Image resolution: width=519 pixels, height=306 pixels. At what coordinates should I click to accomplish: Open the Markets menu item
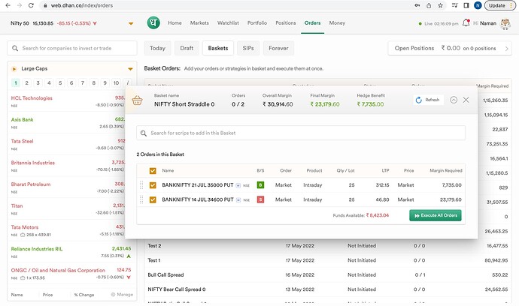[199, 22]
